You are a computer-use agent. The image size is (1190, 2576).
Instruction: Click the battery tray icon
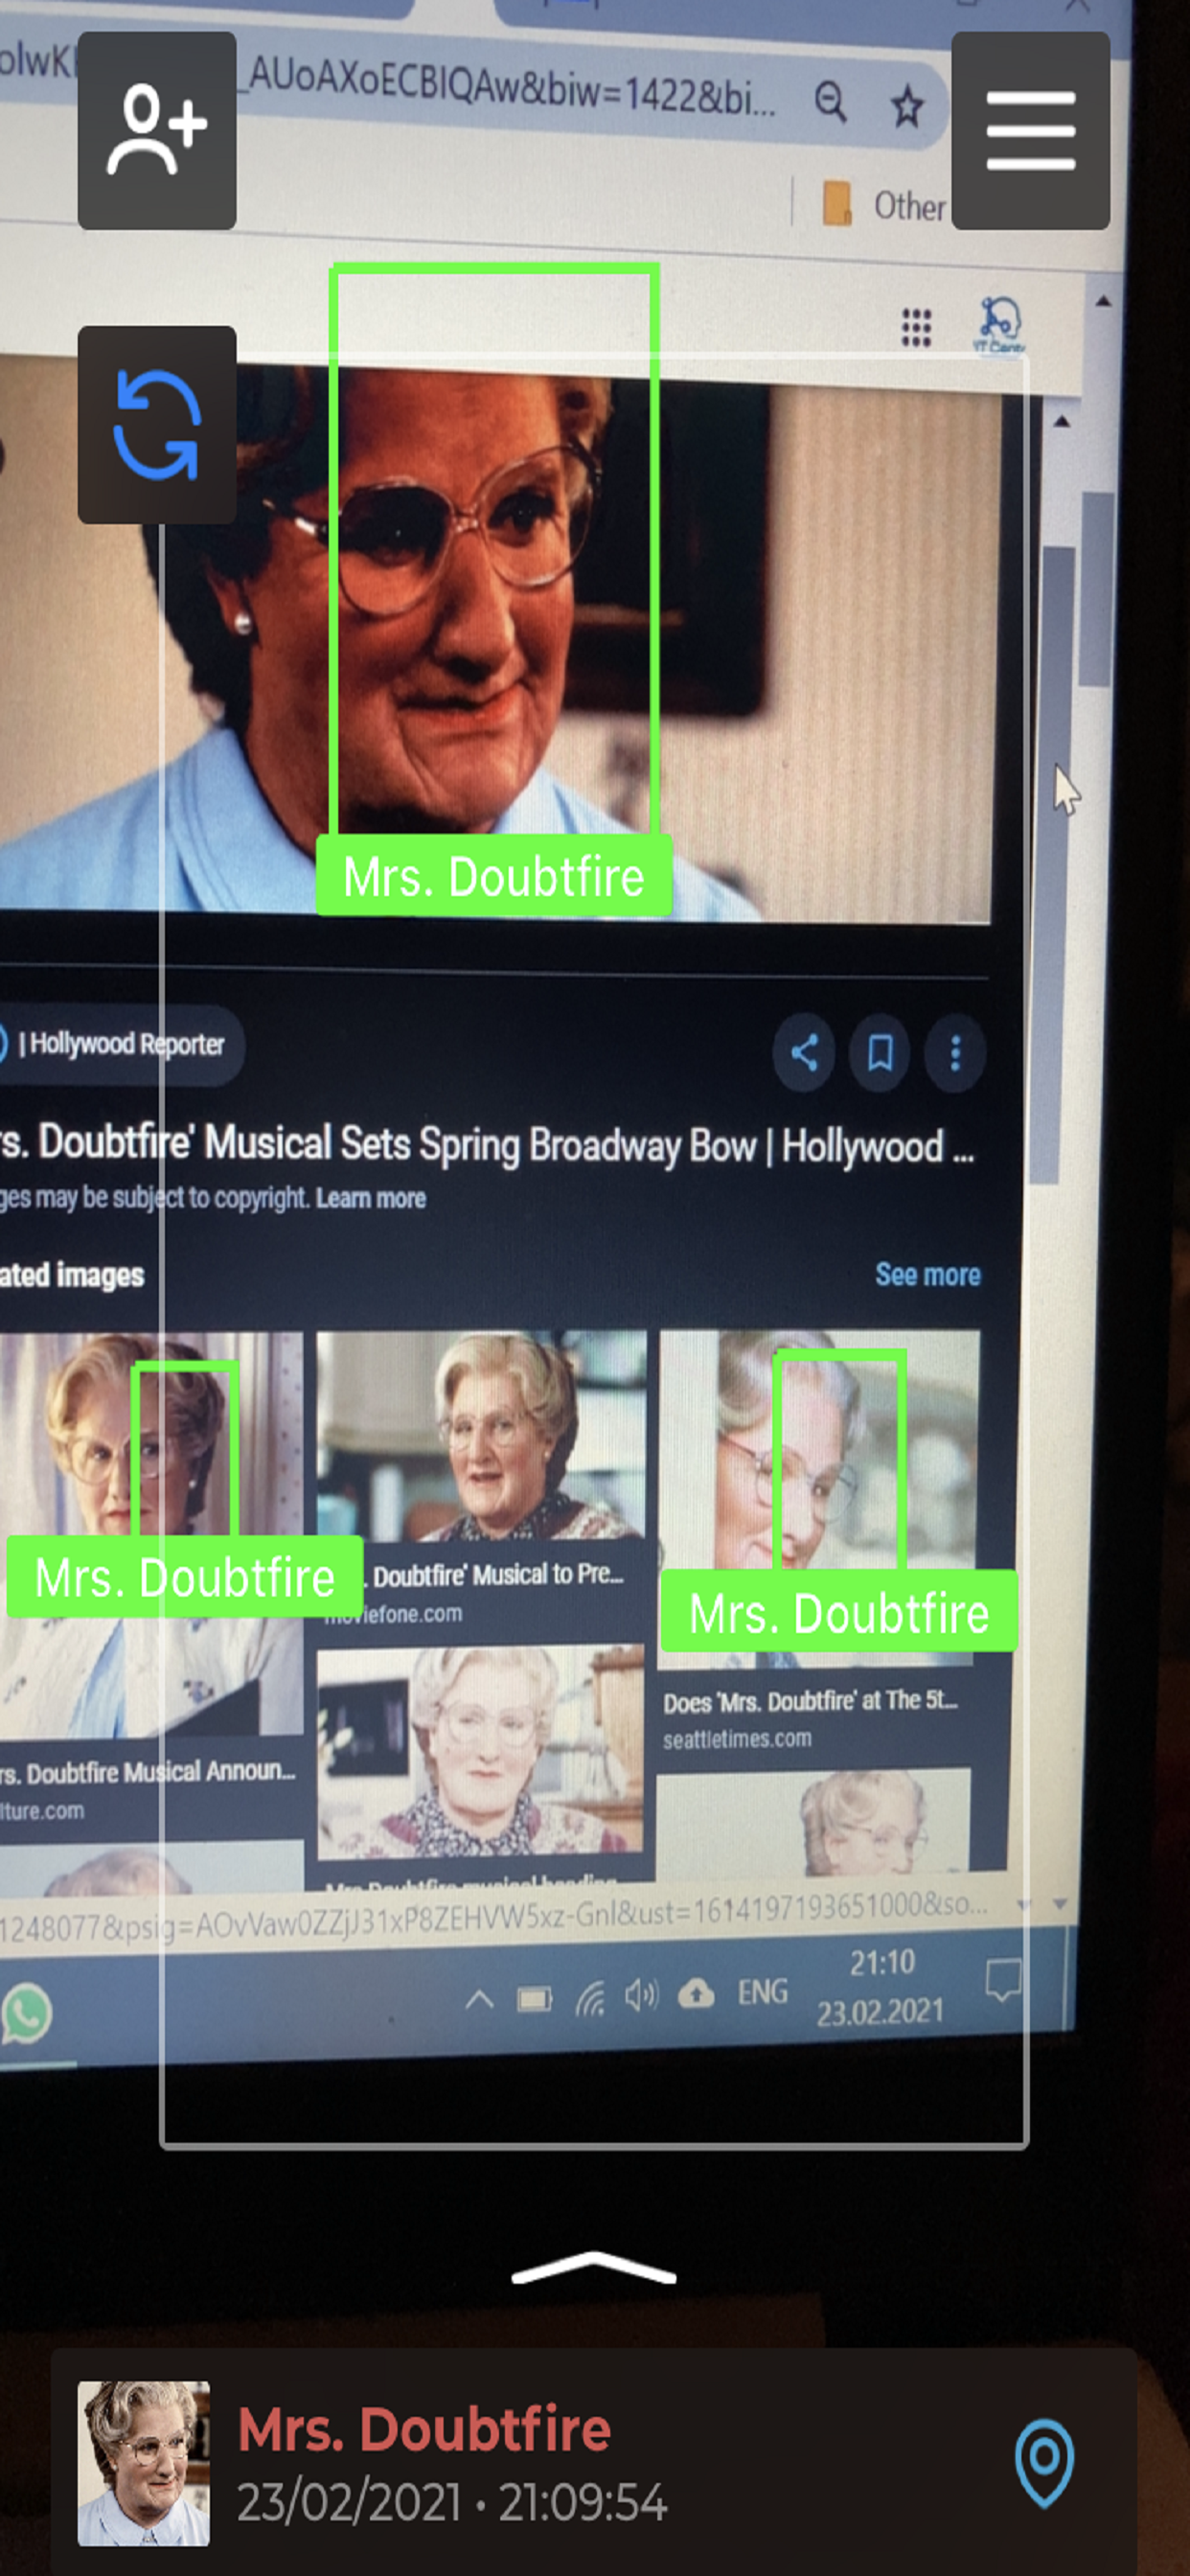point(534,1999)
